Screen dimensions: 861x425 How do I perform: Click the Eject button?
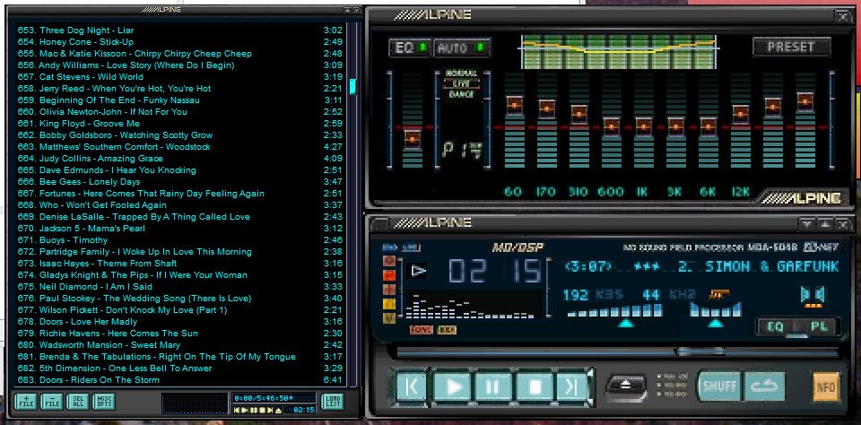[625, 386]
